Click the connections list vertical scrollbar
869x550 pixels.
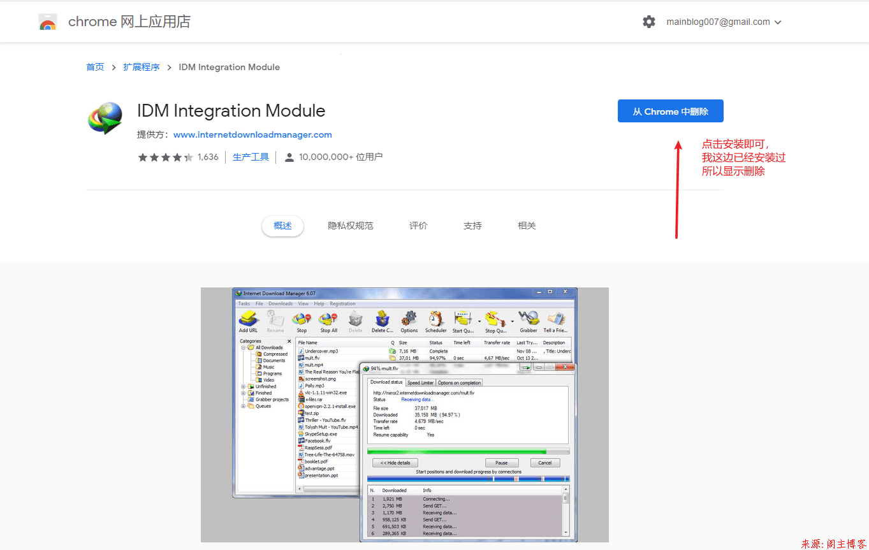point(566,512)
